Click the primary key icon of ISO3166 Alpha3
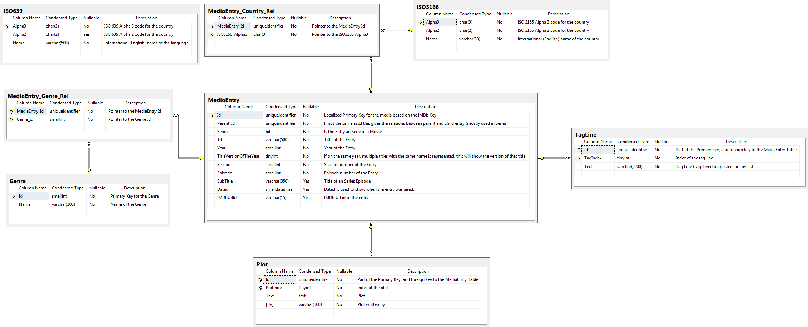808x327 pixels. pyautogui.click(x=421, y=23)
